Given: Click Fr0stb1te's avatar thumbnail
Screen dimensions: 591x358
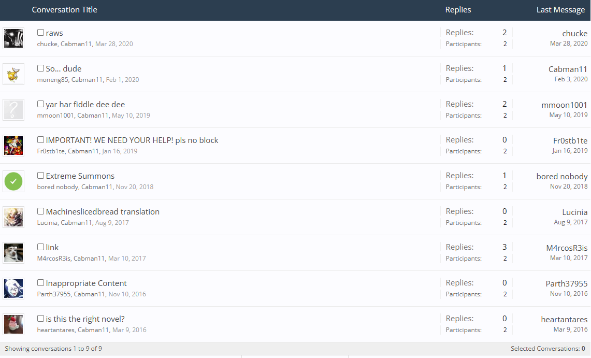Looking at the screenshot, I should click(13, 146).
